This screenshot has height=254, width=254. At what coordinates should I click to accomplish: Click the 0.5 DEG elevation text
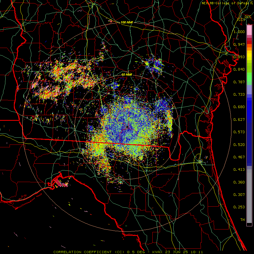(x=136, y=252)
